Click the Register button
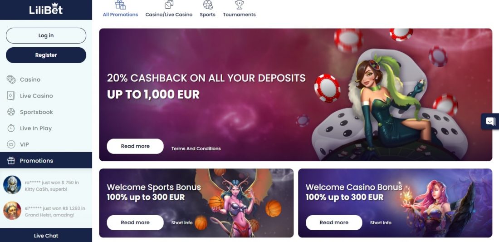 pos(46,55)
